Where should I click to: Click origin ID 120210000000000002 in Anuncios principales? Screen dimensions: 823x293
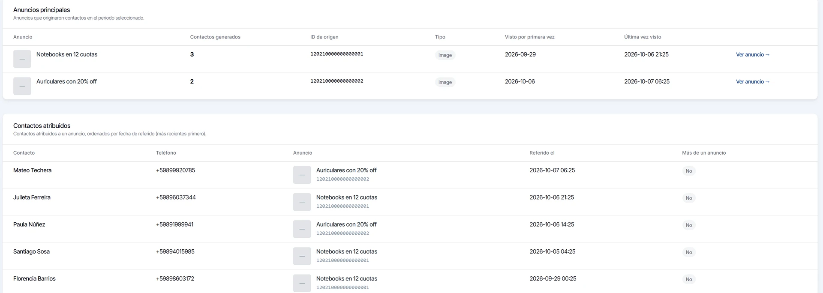coord(337,81)
